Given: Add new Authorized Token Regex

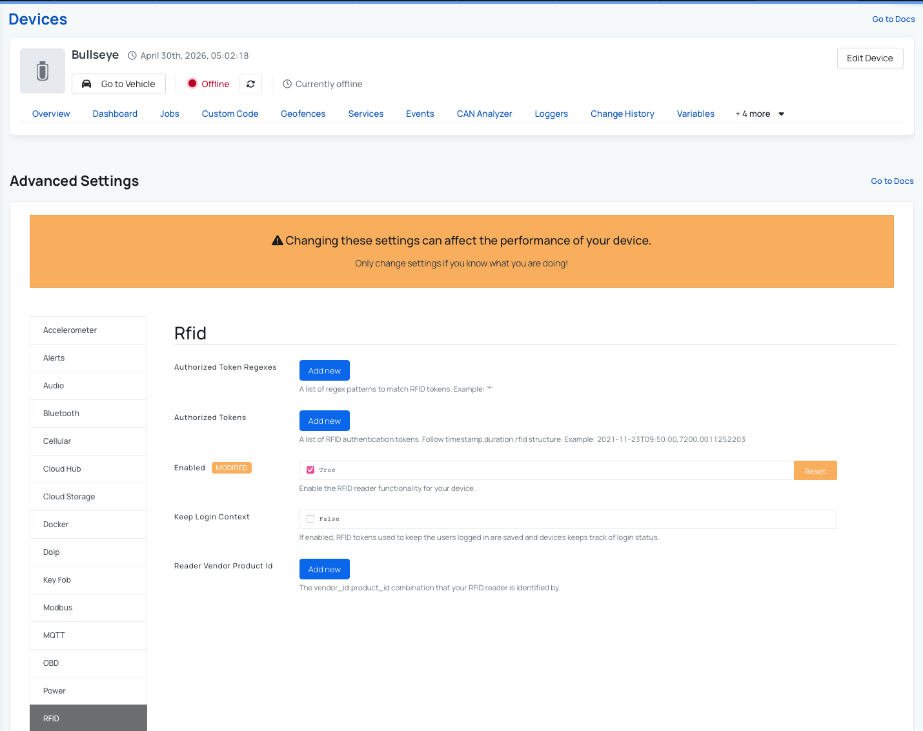Looking at the screenshot, I should point(325,370).
